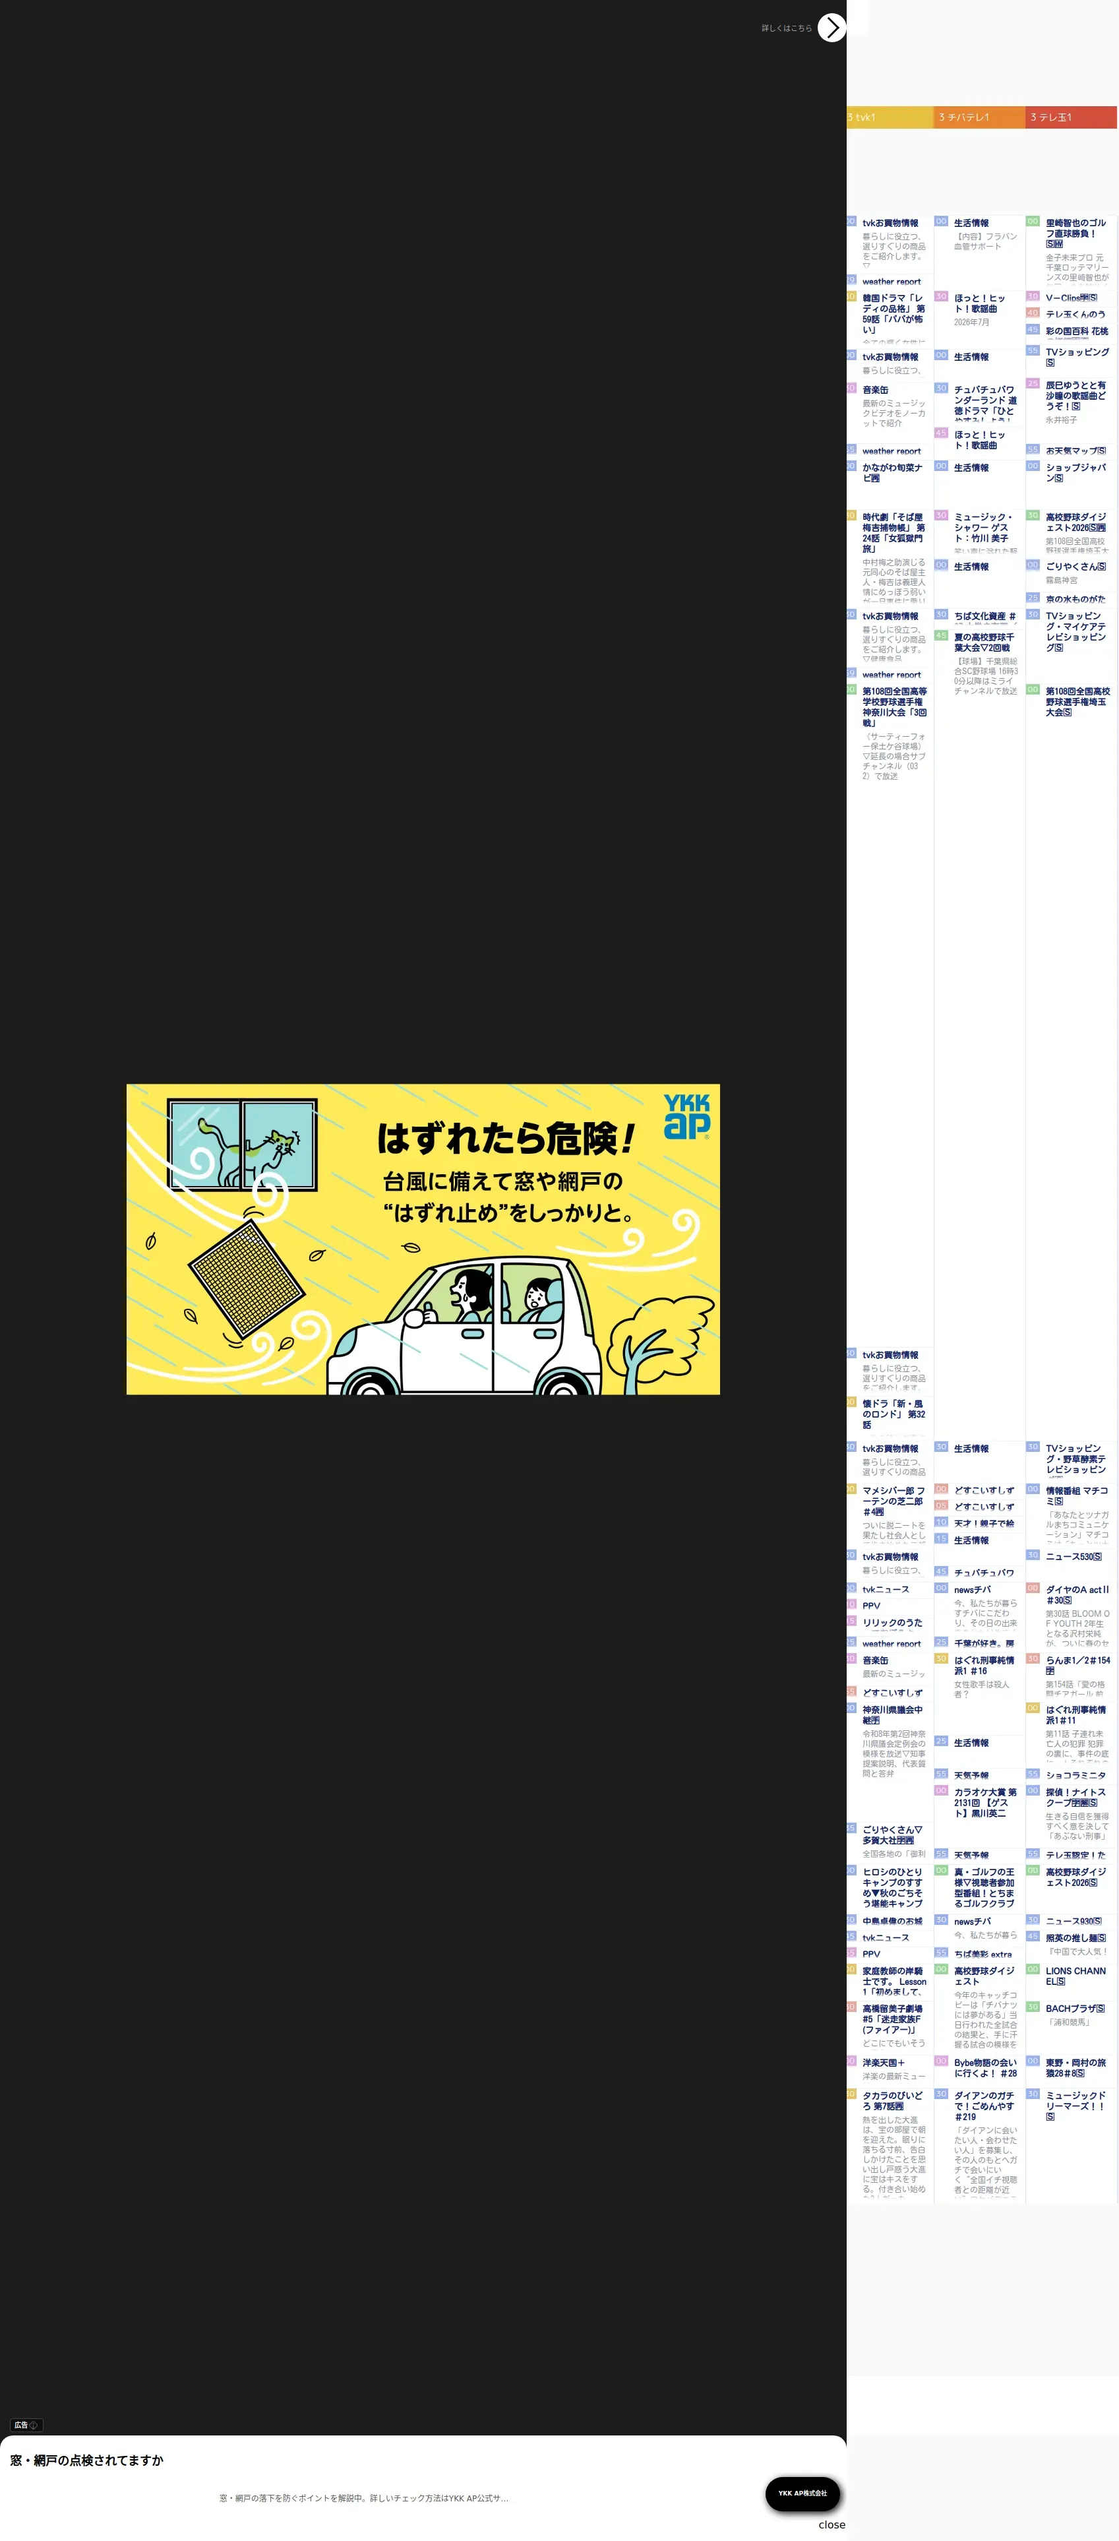Open 高橋留美子劇場 #5 迷走家族F listing
Viewport: 1119px width, 2541px height.
coord(893,2018)
